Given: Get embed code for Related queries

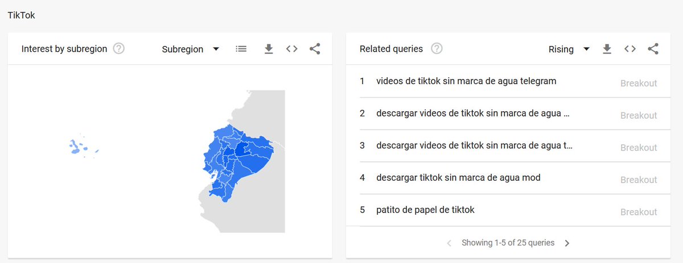Looking at the screenshot, I should click(630, 49).
